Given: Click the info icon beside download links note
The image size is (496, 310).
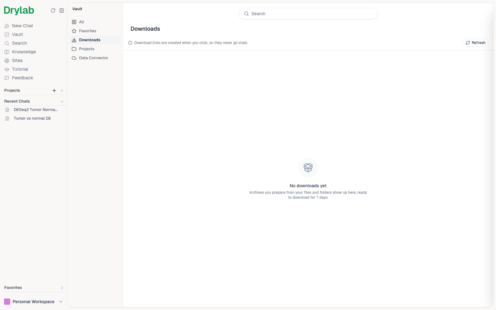Looking at the screenshot, I should click(130, 43).
